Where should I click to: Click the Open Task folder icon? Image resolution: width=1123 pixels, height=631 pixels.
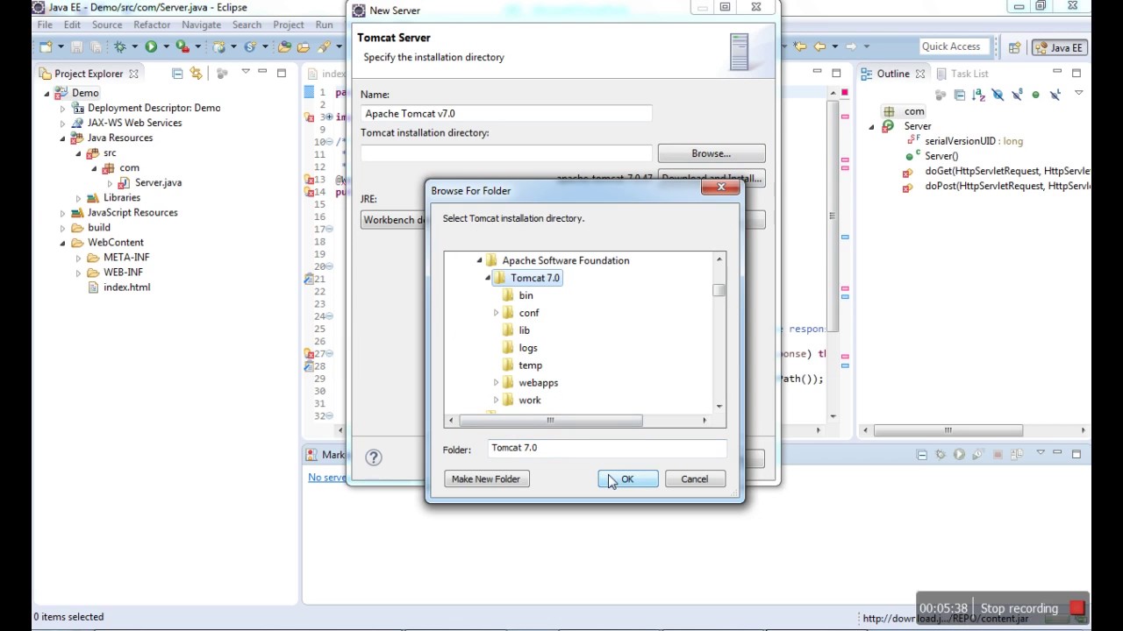[304, 46]
